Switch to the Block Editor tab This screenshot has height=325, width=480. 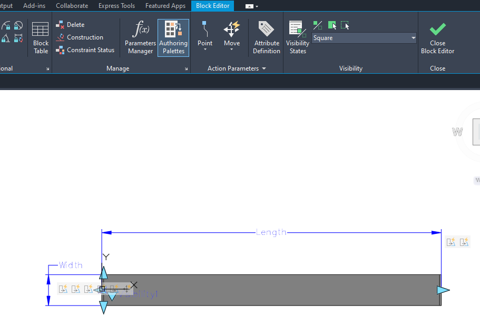coord(212,6)
